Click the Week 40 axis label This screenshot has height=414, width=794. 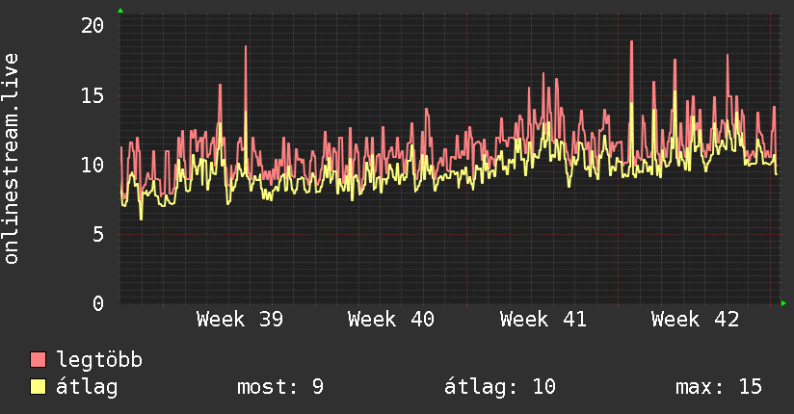click(391, 320)
